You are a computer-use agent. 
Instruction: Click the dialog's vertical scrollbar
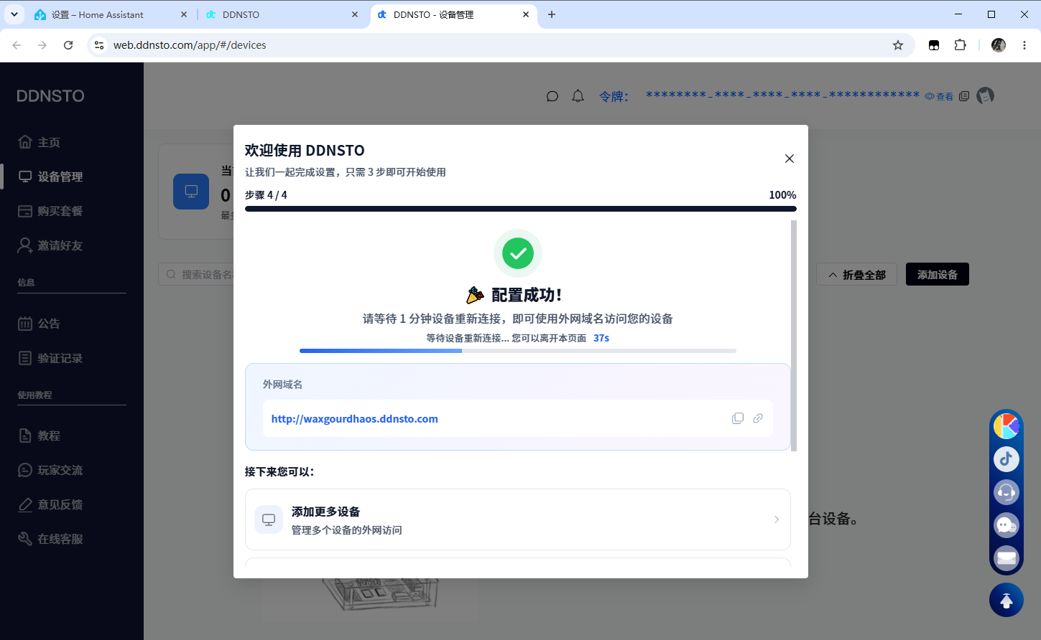coord(794,336)
